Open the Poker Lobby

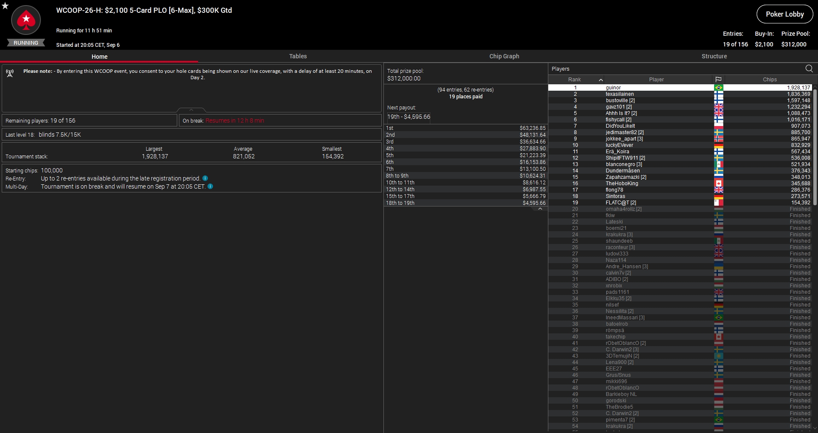(785, 14)
